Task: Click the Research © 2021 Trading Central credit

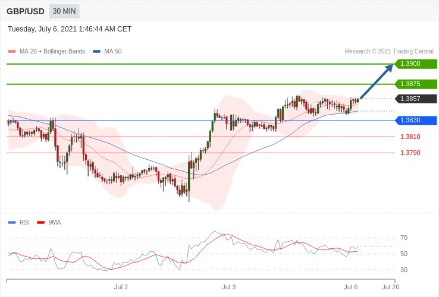Action: coord(389,52)
